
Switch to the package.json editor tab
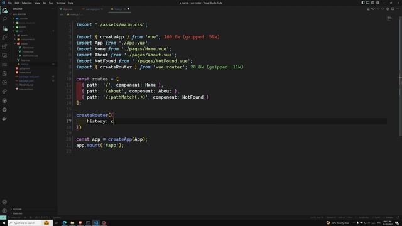tap(92, 9)
